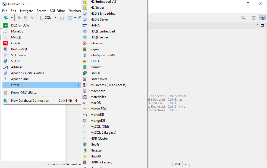Select From JDBC URL menu entry

pyautogui.click(x=24, y=93)
